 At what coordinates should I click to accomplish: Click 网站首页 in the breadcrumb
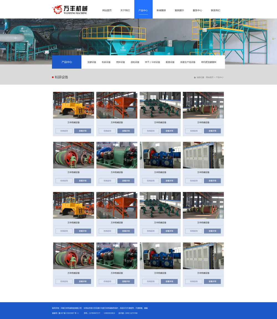[210, 78]
